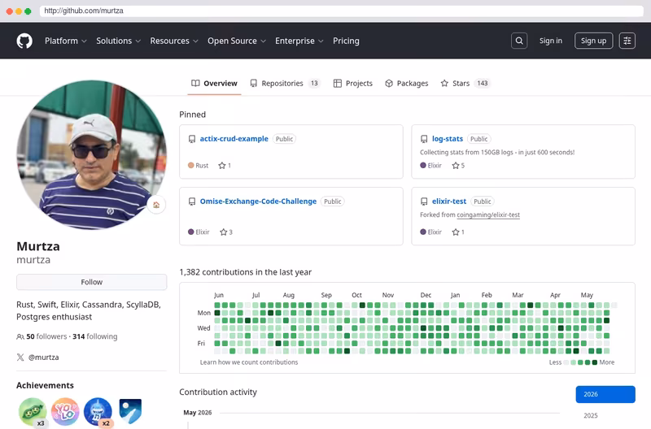Screen dimensions: 651x429
Task: Click the Sign in link
Action: click(x=551, y=41)
